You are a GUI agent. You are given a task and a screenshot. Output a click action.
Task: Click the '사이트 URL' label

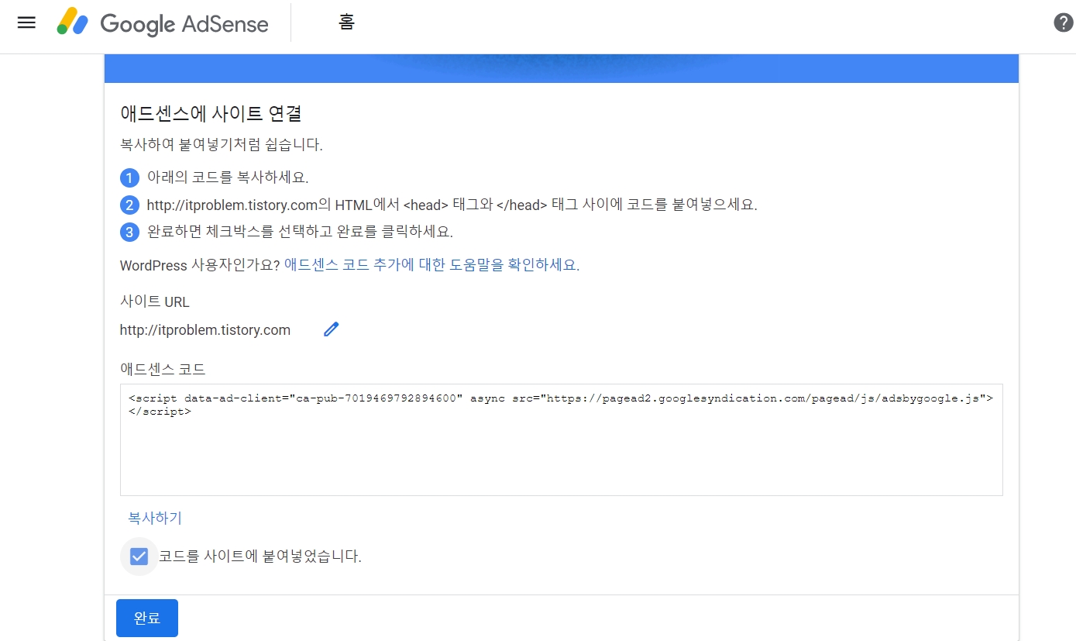155,302
